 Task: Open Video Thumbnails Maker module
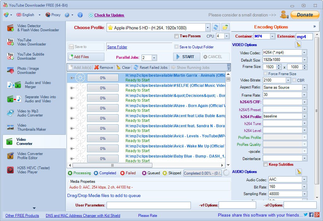pos(26,128)
